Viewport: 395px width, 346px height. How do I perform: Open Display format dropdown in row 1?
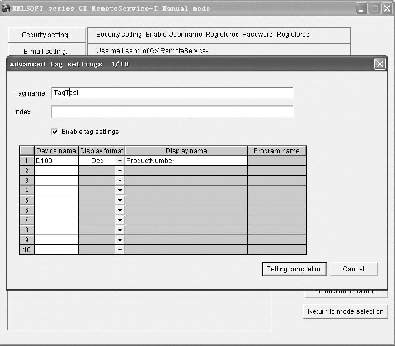[x=120, y=161]
